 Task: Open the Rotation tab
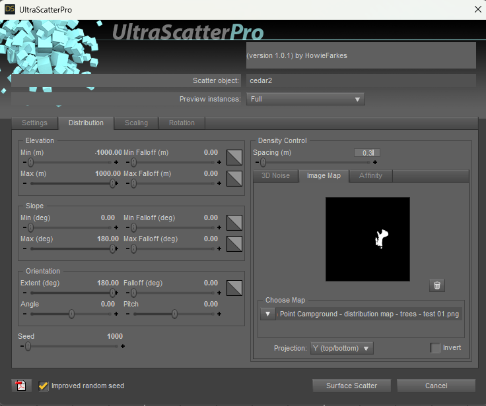point(182,123)
